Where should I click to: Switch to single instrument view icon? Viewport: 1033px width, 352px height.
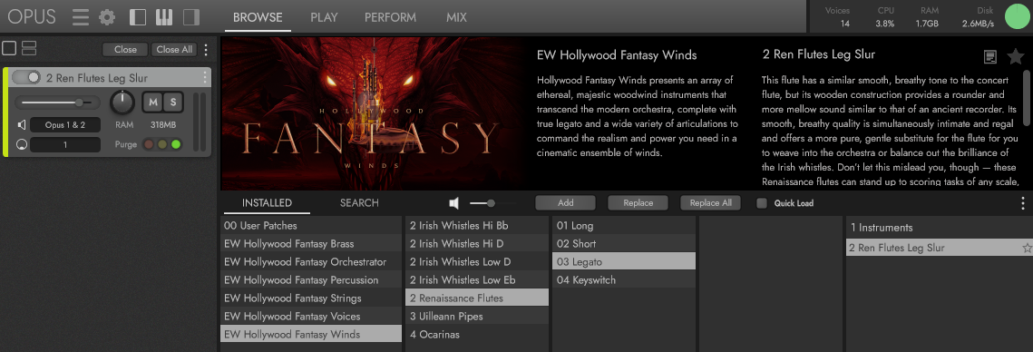9,48
